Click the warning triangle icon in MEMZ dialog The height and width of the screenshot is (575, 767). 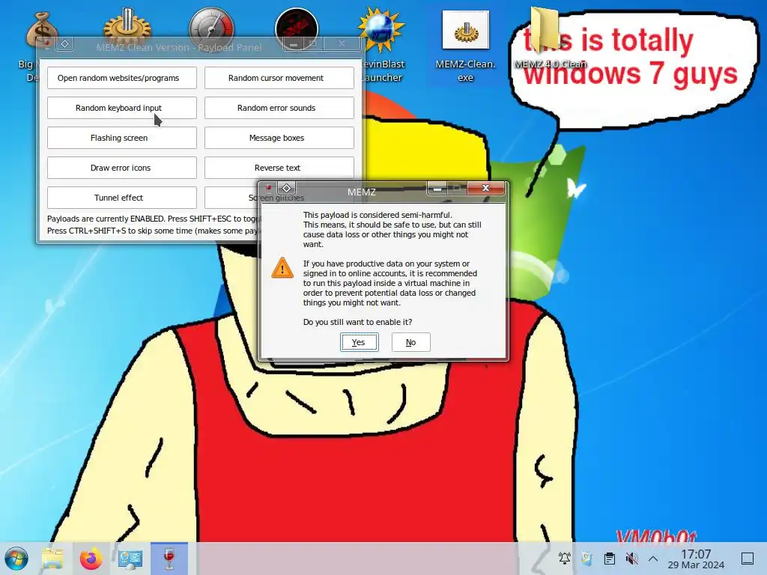pyautogui.click(x=282, y=268)
